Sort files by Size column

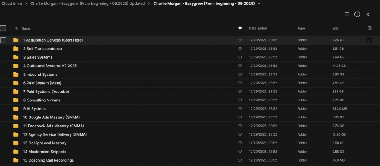click(335, 29)
